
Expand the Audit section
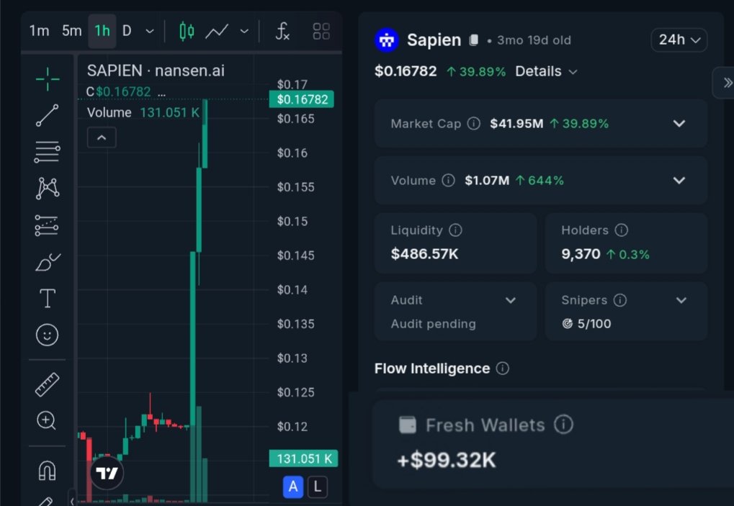(x=511, y=300)
